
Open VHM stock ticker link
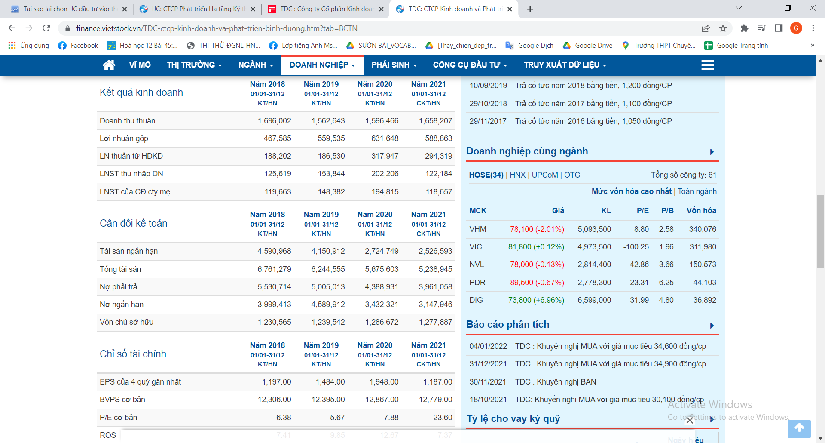(x=477, y=229)
